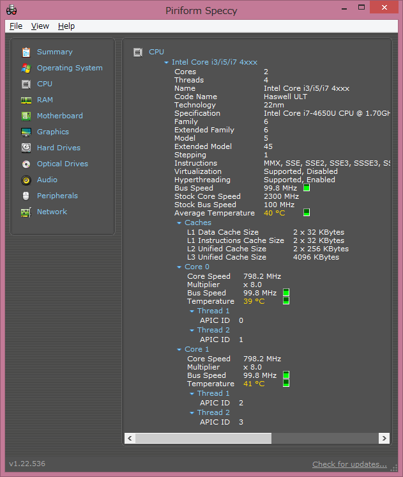Click the horizontal scrollbar left arrow

(x=130, y=439)
